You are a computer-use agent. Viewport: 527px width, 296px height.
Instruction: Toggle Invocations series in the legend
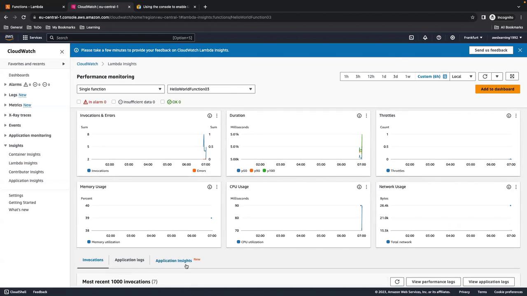coord(98,171)
